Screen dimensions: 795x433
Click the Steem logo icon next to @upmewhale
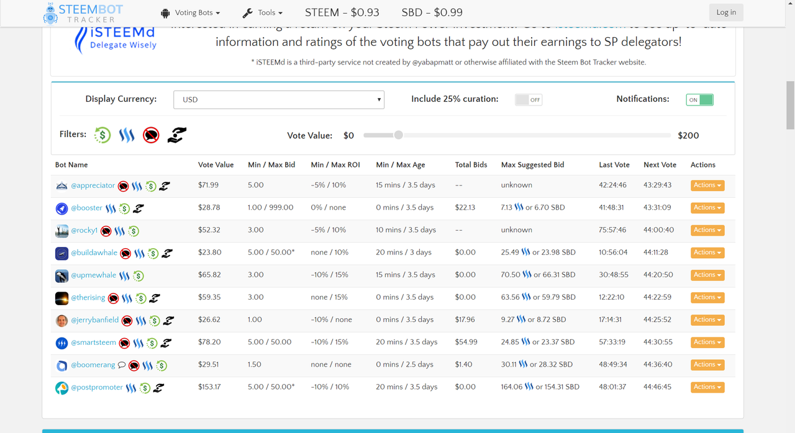(x=124, y=275)
